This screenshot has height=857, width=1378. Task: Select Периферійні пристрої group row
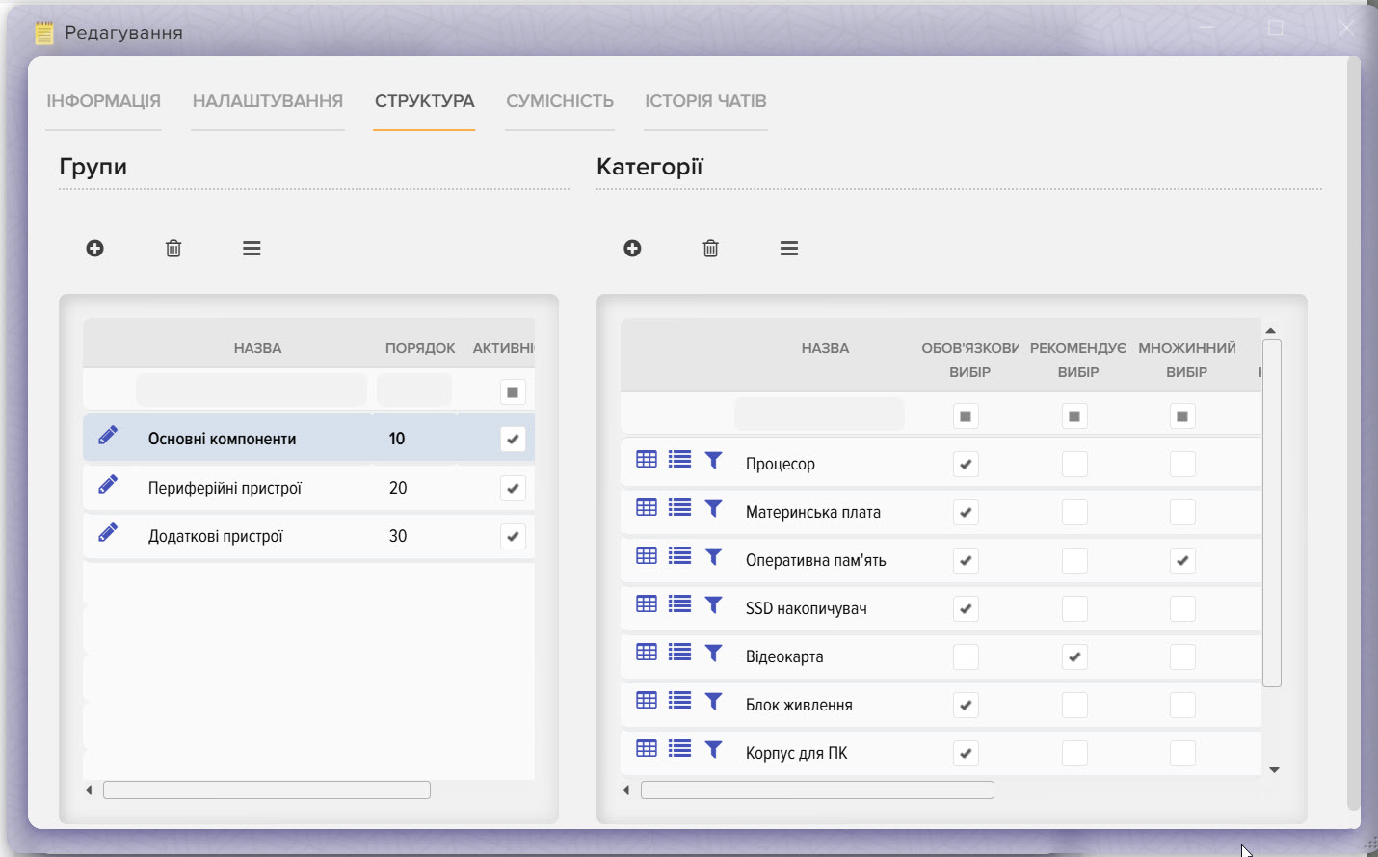click(308, 488)
